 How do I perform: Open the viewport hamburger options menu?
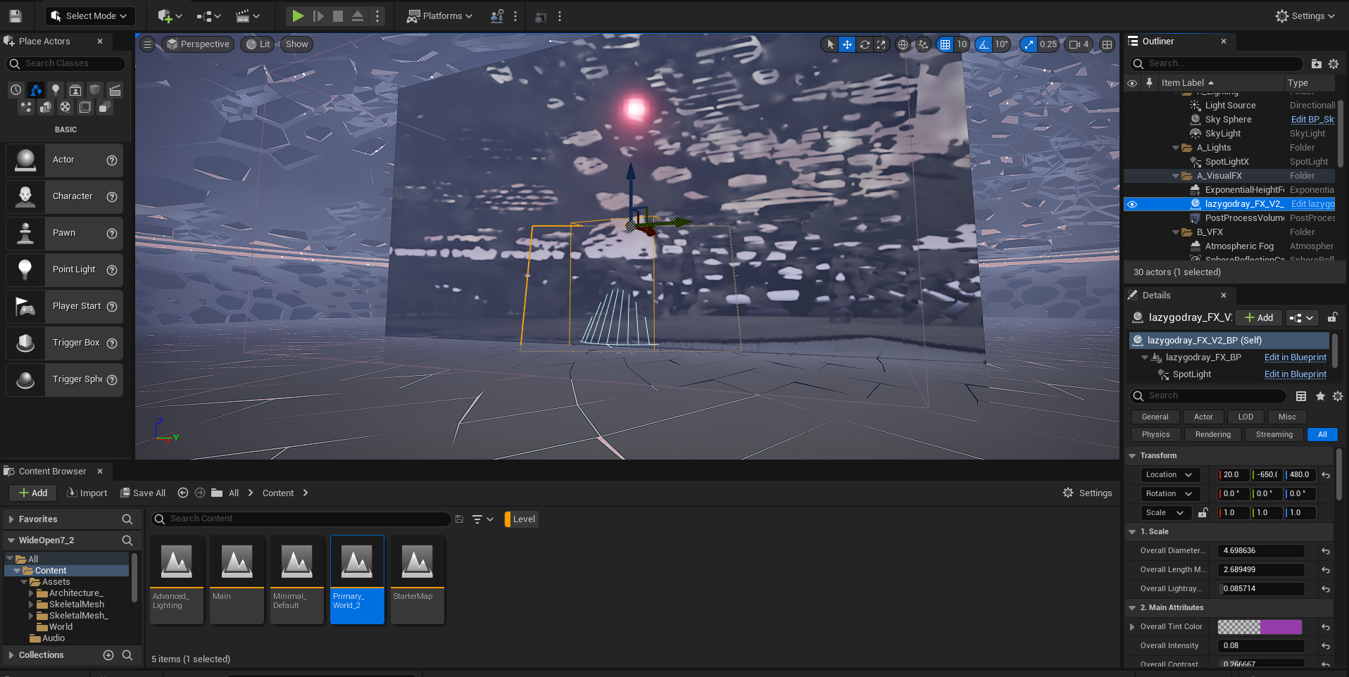[x=147, y=44]
